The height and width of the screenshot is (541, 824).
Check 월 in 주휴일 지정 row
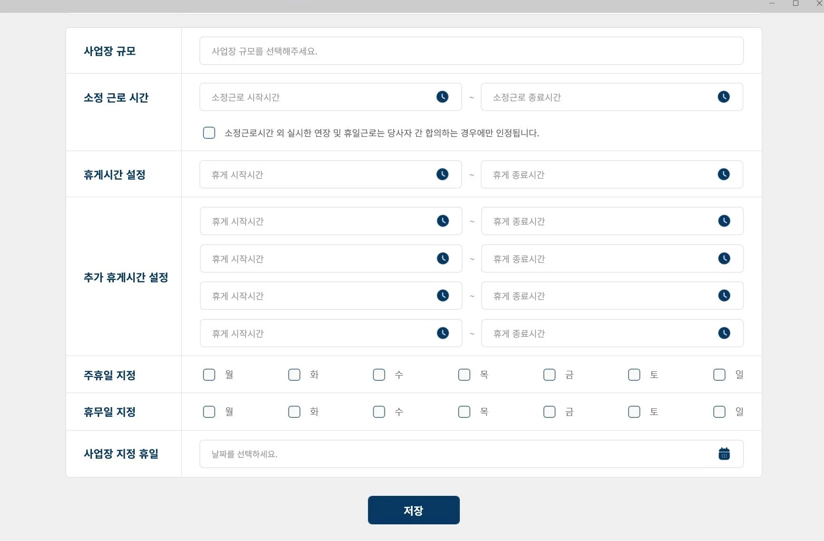pos(209,375)
